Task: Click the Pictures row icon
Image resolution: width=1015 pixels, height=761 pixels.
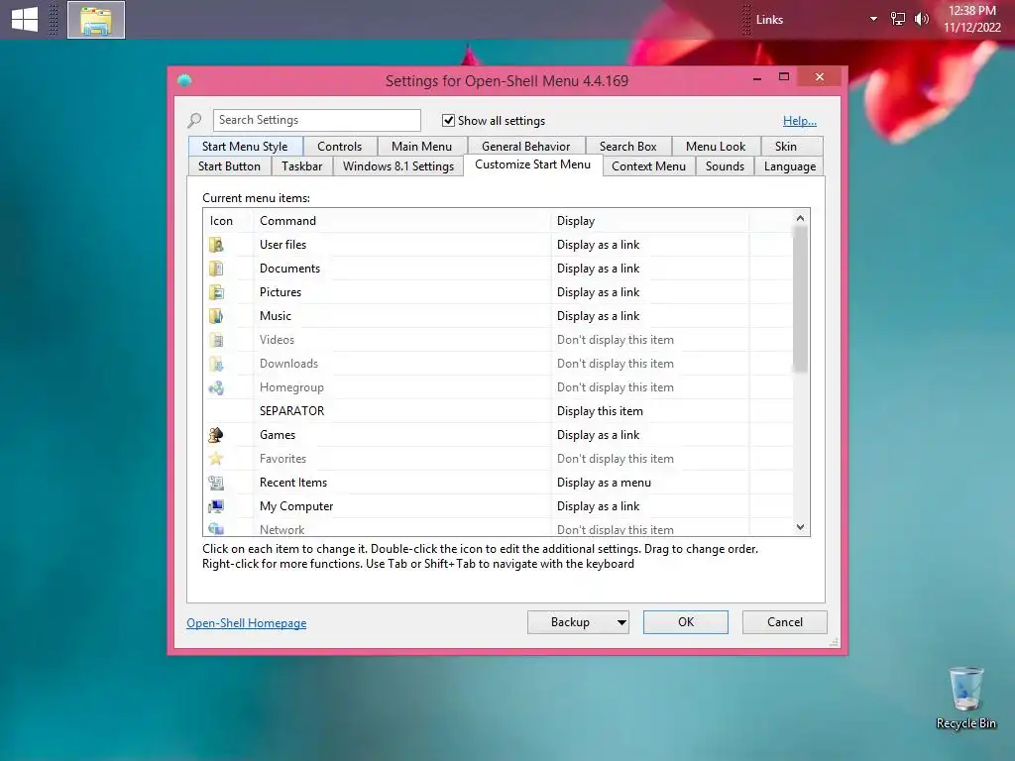Action: click(x=216, y=292)
